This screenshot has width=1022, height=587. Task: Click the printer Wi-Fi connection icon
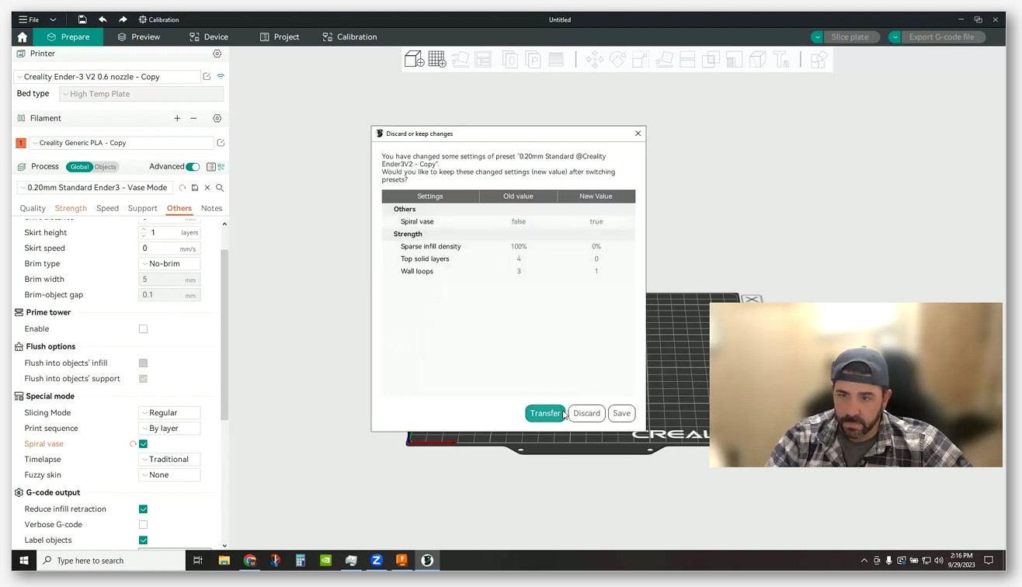click(221, 77)
